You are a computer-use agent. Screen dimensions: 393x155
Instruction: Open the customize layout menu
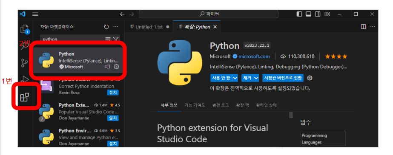point(327,14)
